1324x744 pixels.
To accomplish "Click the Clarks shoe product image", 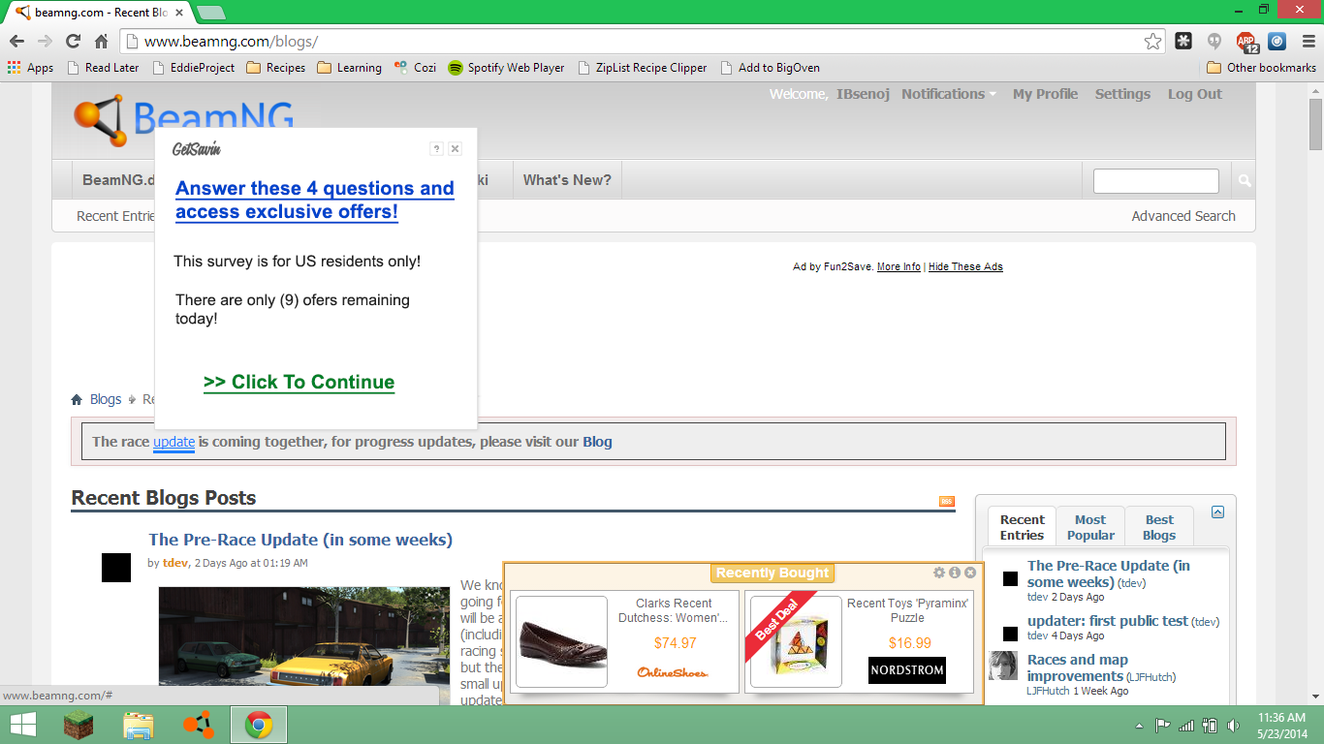I will pyautogui.click(x=562, y=641).
